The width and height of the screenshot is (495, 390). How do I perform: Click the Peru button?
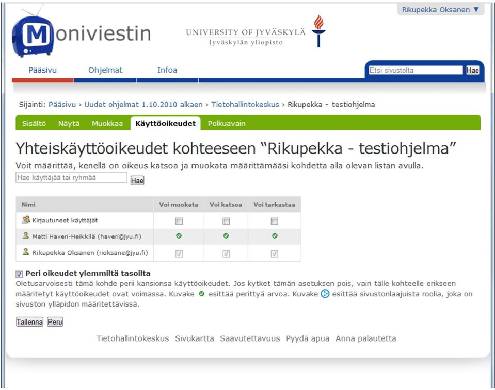tap(55, 321)
